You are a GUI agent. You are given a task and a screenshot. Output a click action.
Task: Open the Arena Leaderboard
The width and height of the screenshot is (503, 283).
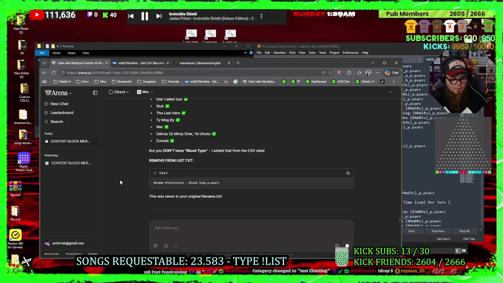(x=59, y=113)
